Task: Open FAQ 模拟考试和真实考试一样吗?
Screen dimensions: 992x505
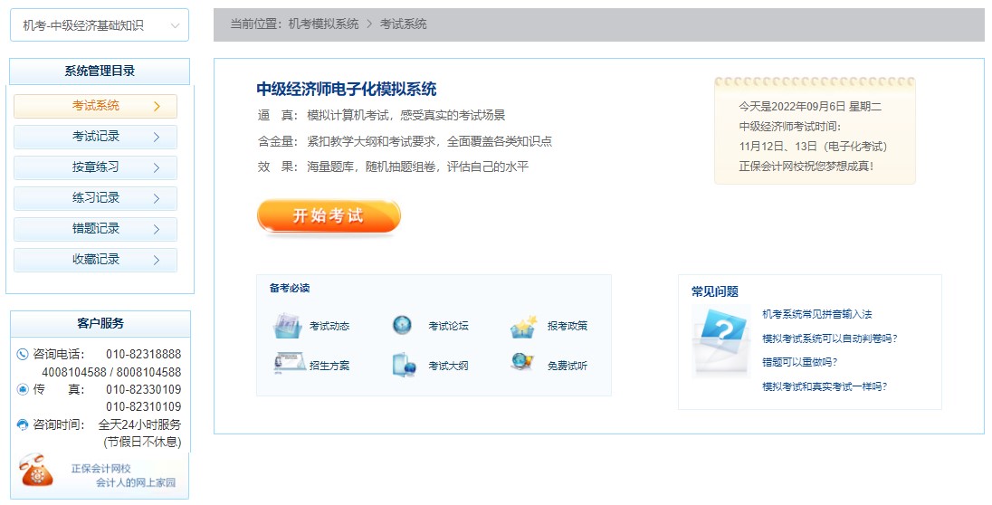Action: pos(825,386)
